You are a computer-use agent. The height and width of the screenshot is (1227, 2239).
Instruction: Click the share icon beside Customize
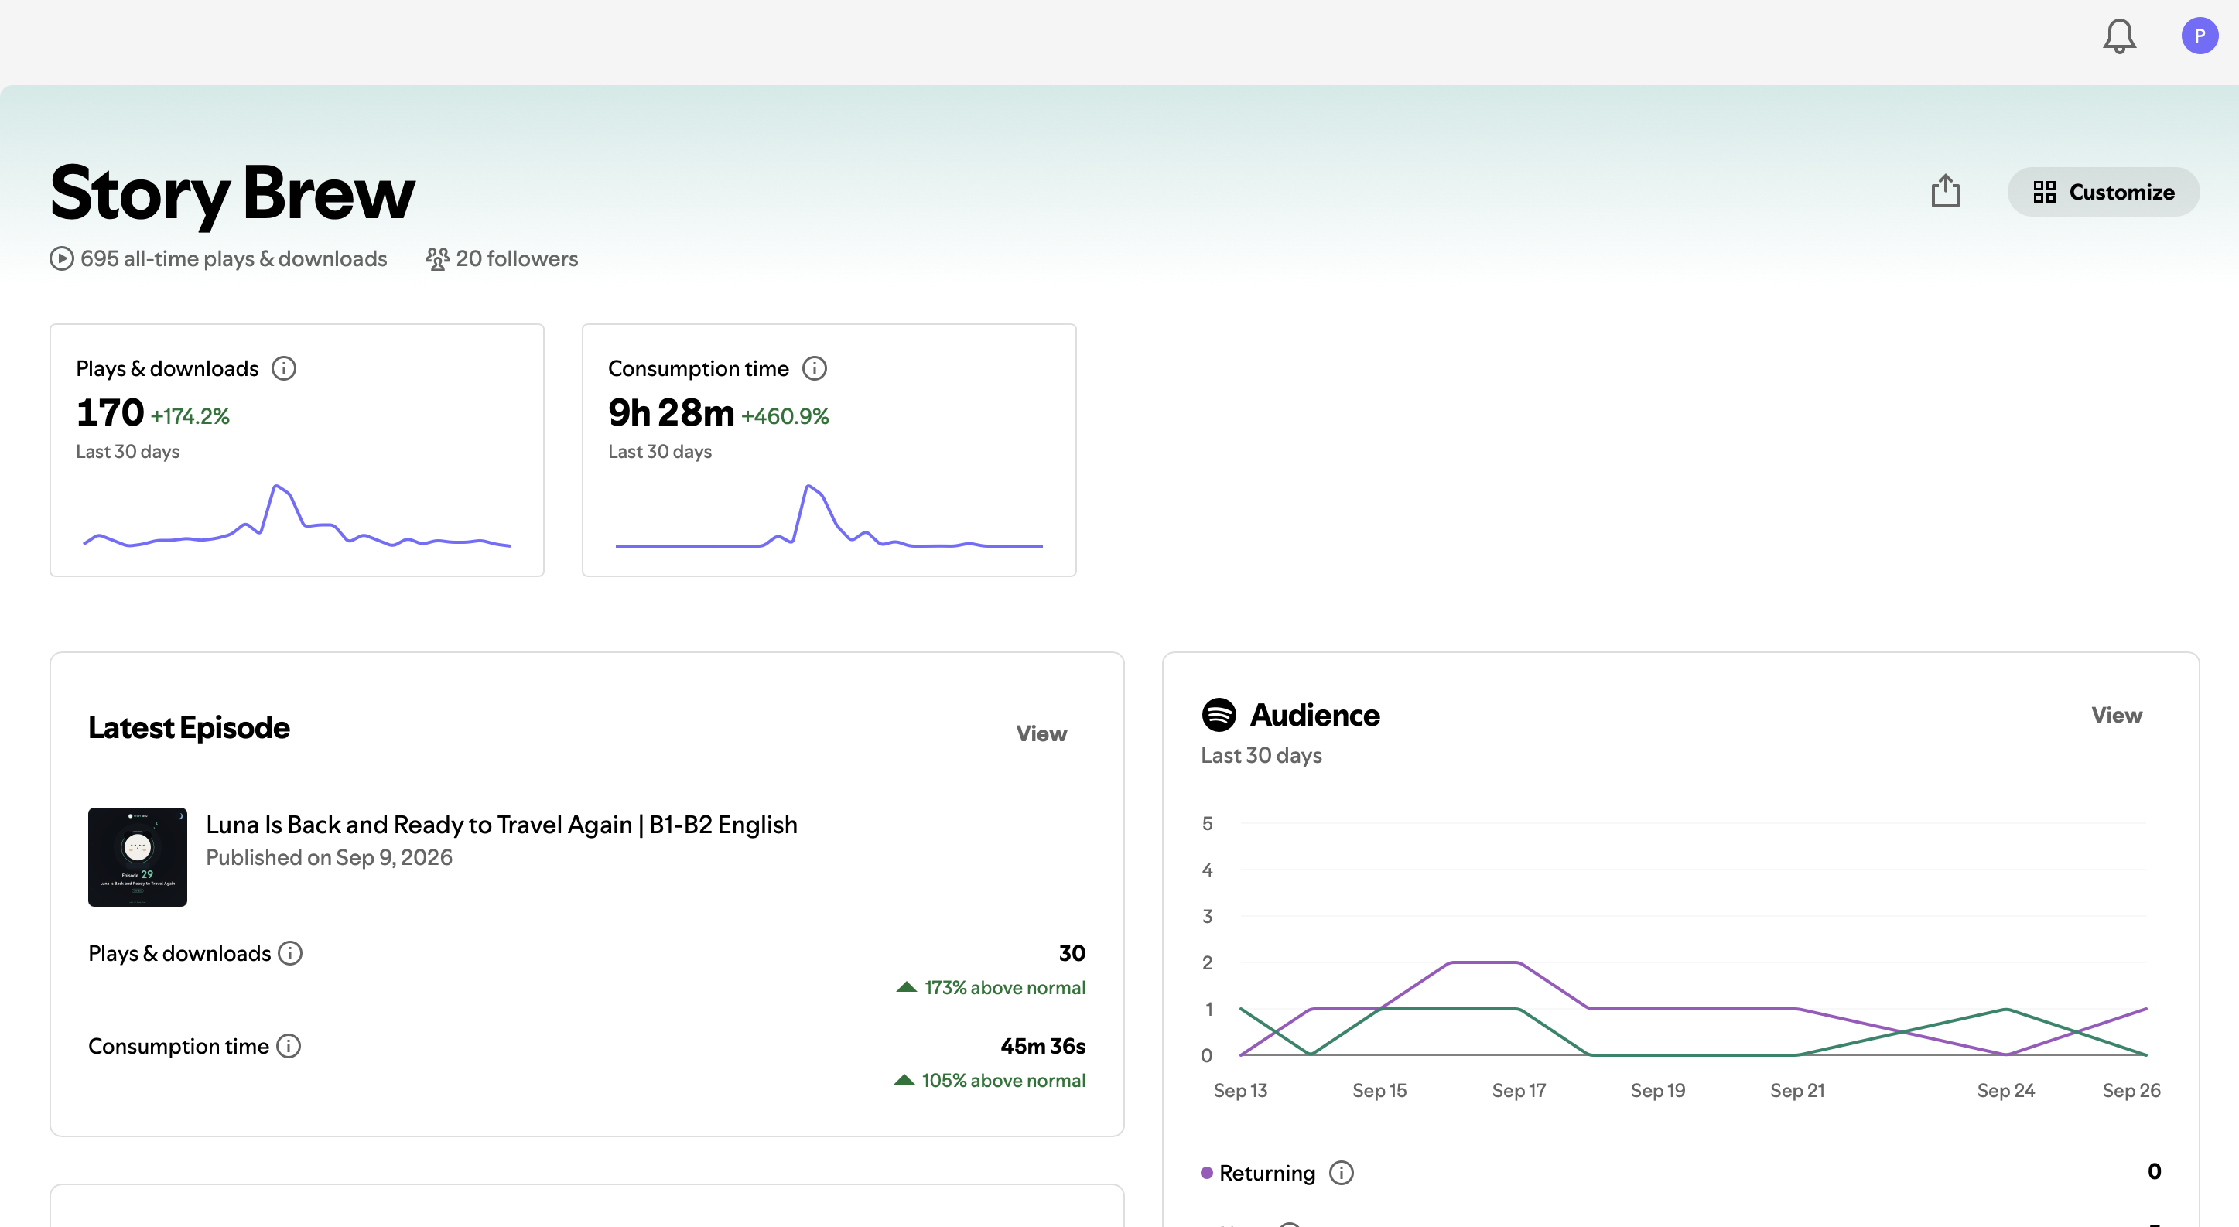pyautogui.click(x=1945, y=191)
